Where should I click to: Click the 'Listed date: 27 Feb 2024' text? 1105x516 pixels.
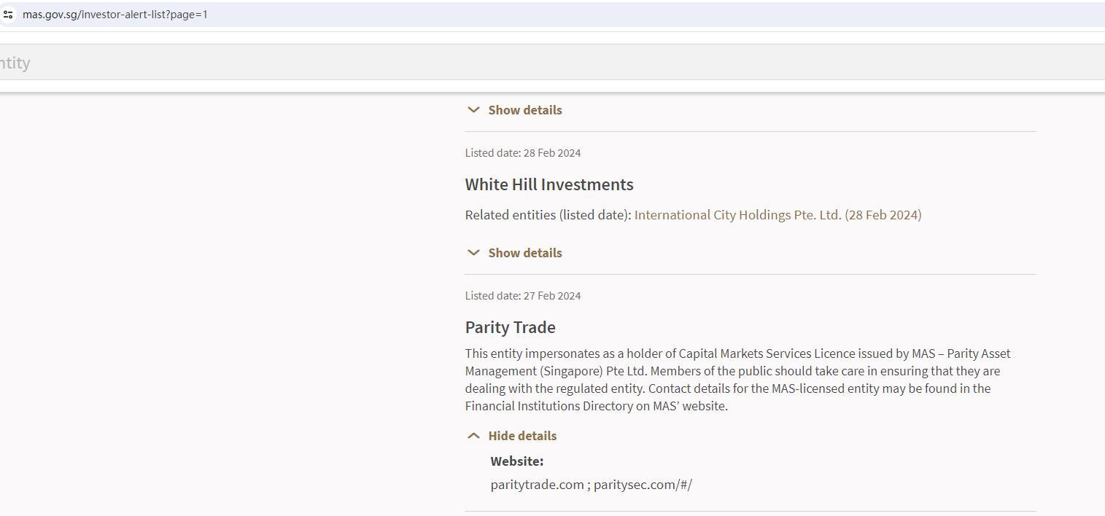[x=523, y=296]
